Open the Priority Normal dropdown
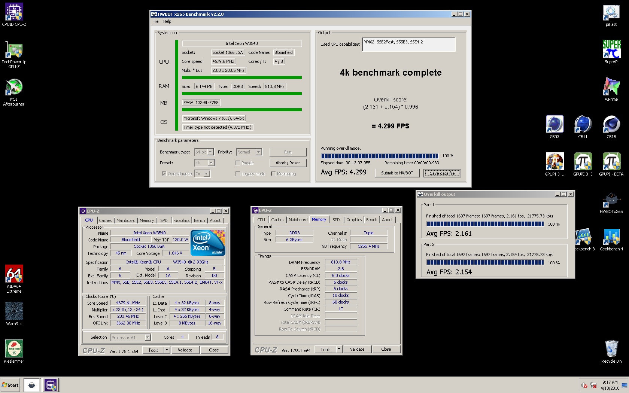Image resolution: width=629 pixels, height=393 pixels. [x=249, y=152]
